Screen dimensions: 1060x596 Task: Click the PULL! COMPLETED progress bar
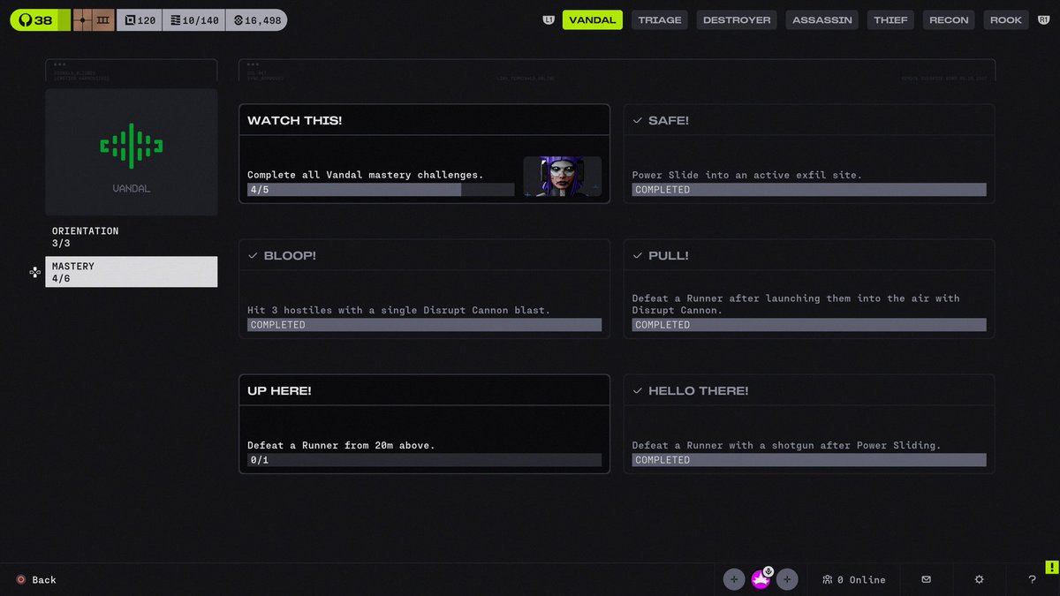pos(809,325)
